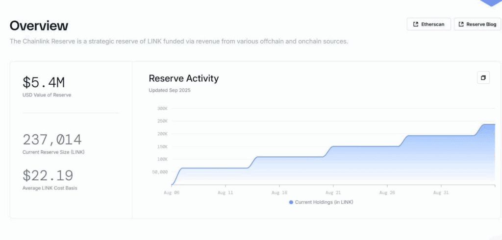Open the Reserve Blog button
502x240 pixels.
click(477, 24)
